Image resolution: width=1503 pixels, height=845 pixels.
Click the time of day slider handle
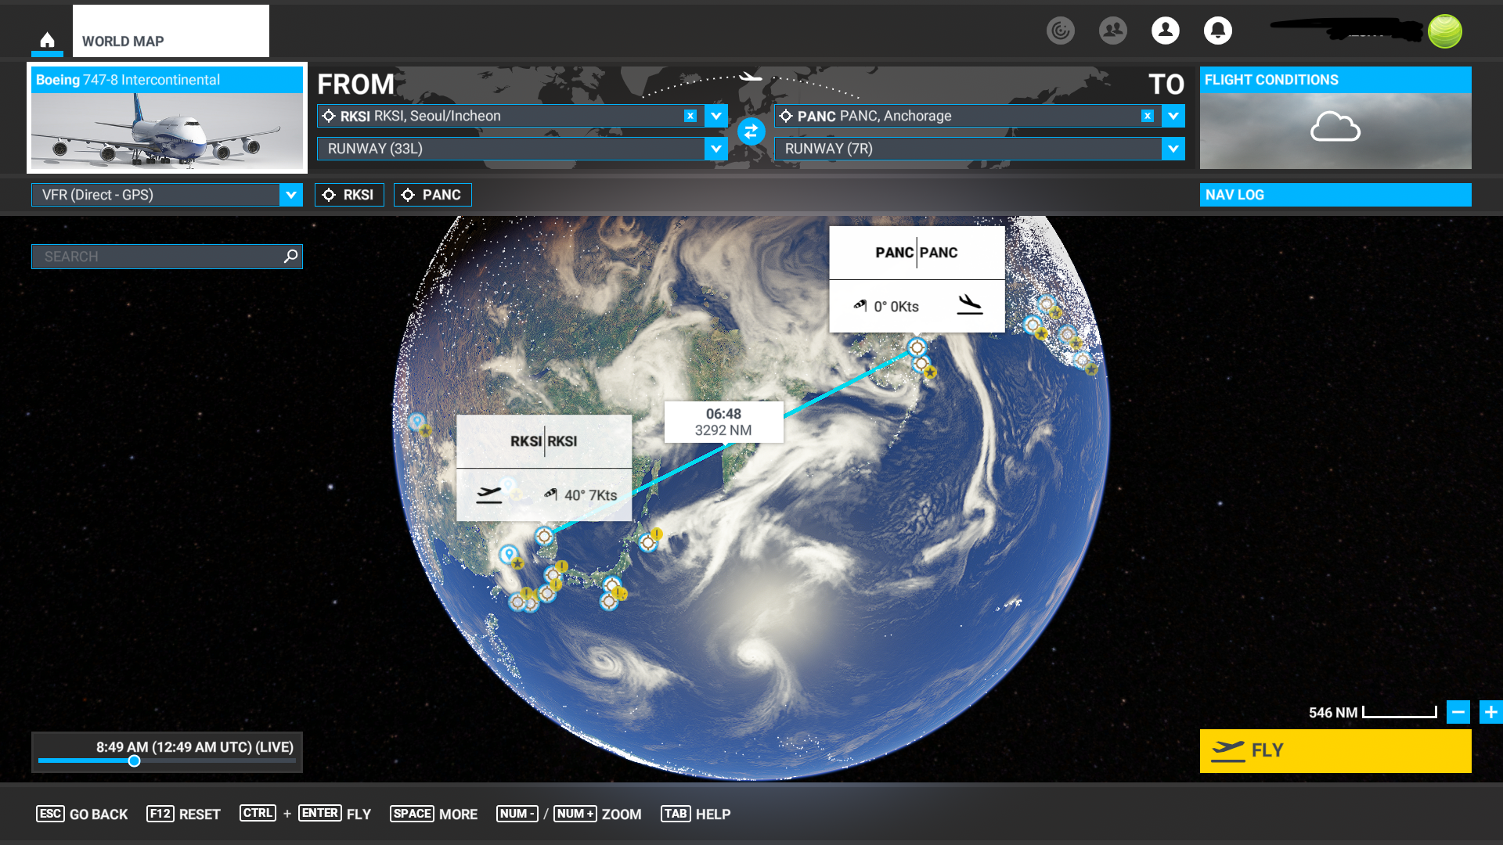tap(135, 760)
